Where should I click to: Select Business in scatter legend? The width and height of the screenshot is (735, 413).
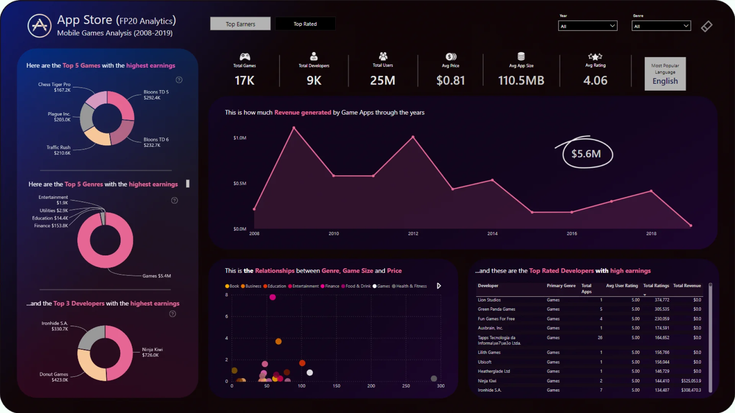251,286
